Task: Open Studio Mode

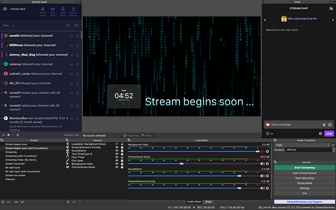Action: click(x=304, y=183)
